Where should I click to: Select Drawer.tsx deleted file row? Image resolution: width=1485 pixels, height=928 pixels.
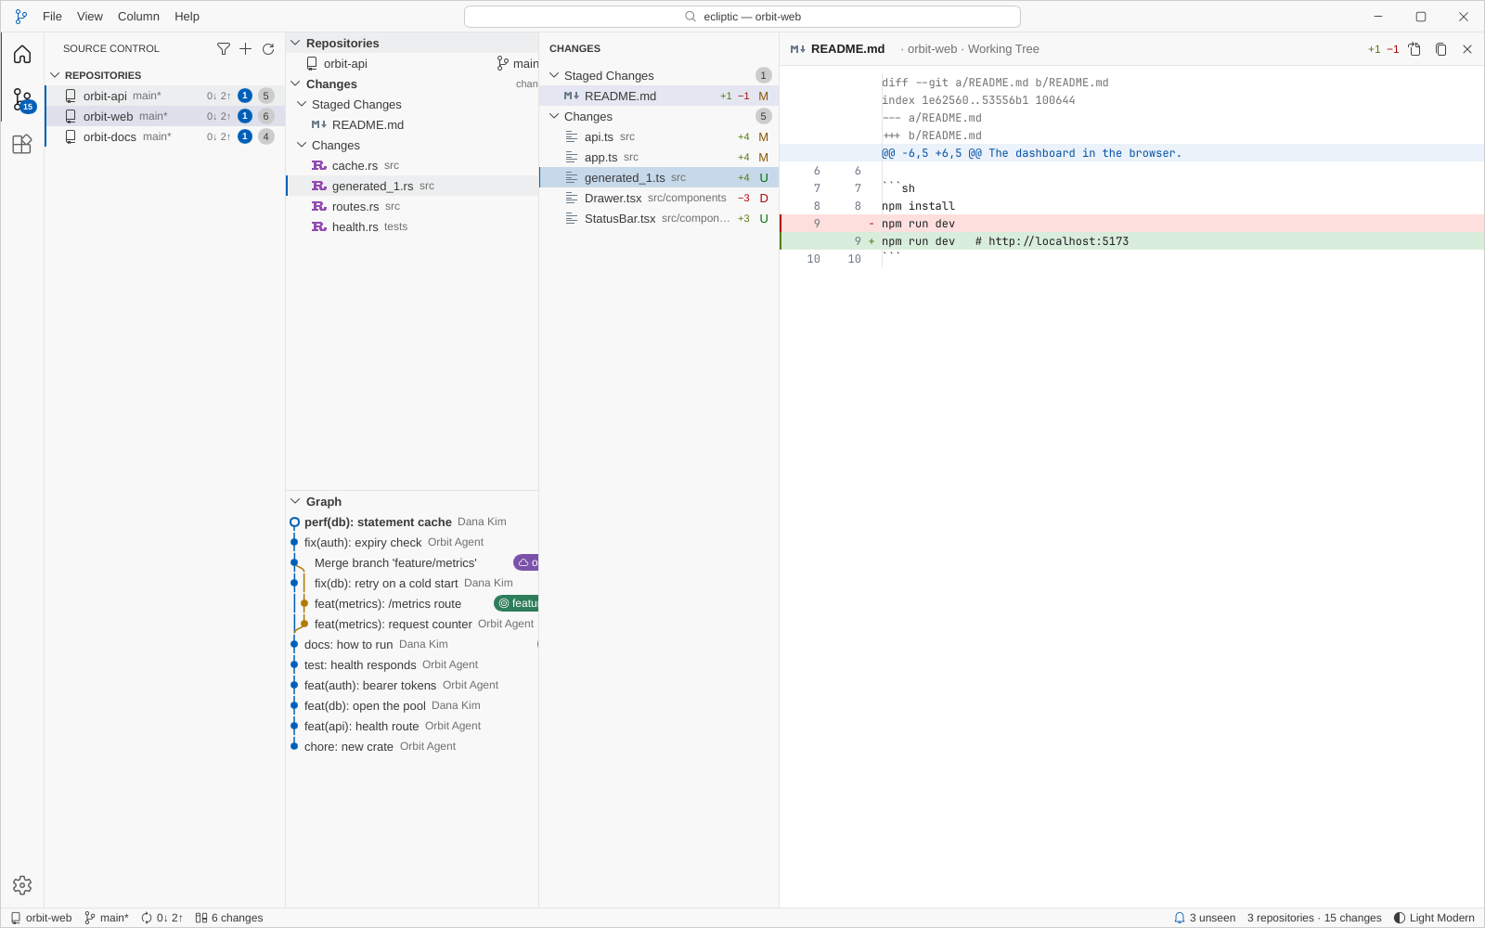pos(659,198)
